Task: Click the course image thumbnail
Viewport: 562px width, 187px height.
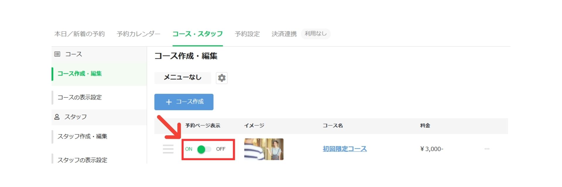Action: pos(264,149)
